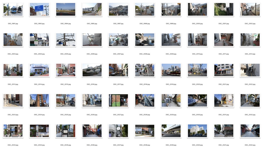Open the DSC_2005.jpg power lines thumbnail
The height and width of the screenshot is (149, 266).
click(x=66, y=40)
